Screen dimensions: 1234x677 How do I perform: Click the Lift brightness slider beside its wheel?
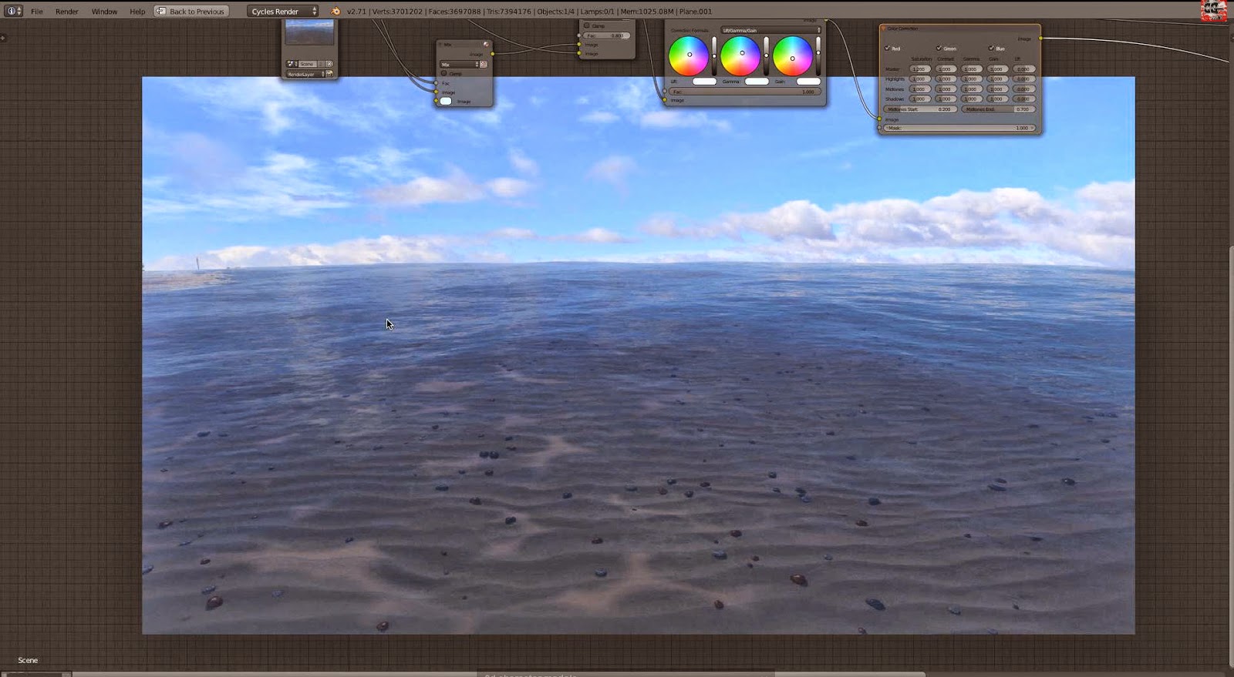(x=714, y=56)
